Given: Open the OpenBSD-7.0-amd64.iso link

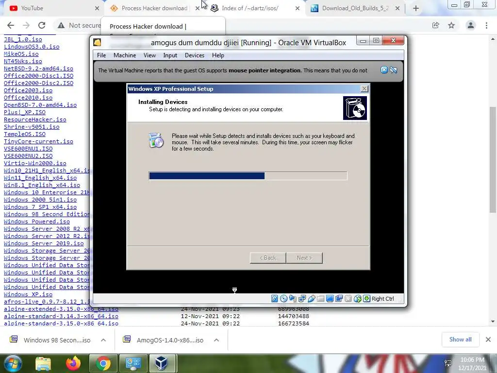Looking at the screenshot, I should (40, 105).
